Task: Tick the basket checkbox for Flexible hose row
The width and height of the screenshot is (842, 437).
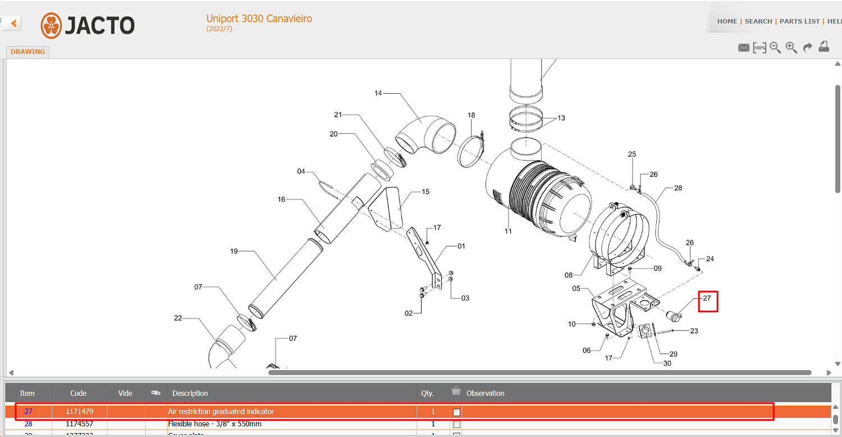Action: (x=456, y=424)
